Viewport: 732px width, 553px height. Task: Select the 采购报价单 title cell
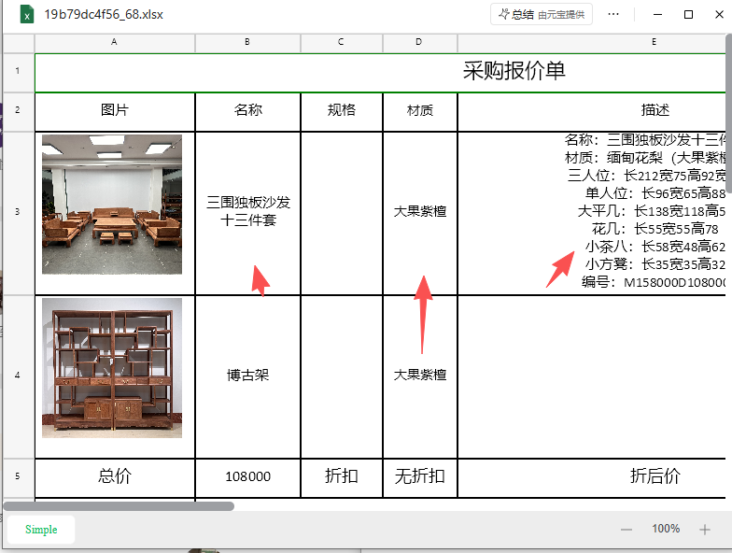pos(514,71)
